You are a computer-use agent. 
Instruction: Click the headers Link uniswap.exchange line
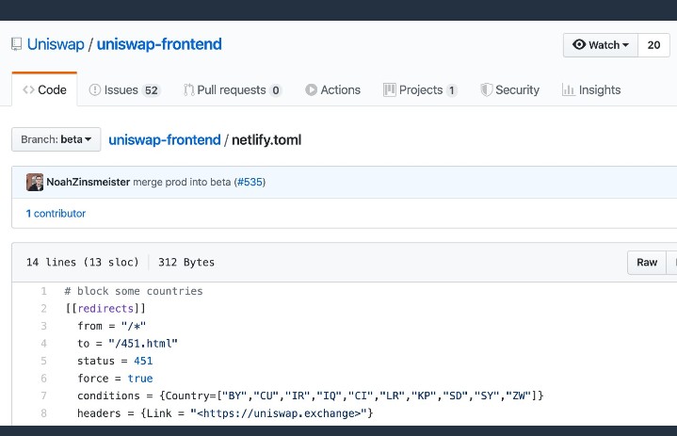(x=225, y=413)
